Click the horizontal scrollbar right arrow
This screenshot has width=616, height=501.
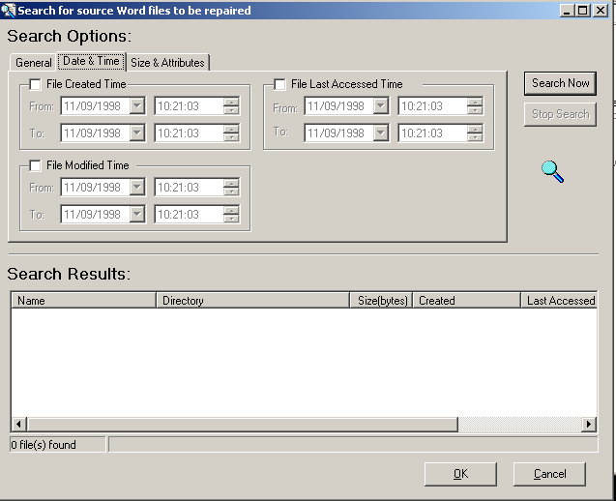click(x=589, y=425)
